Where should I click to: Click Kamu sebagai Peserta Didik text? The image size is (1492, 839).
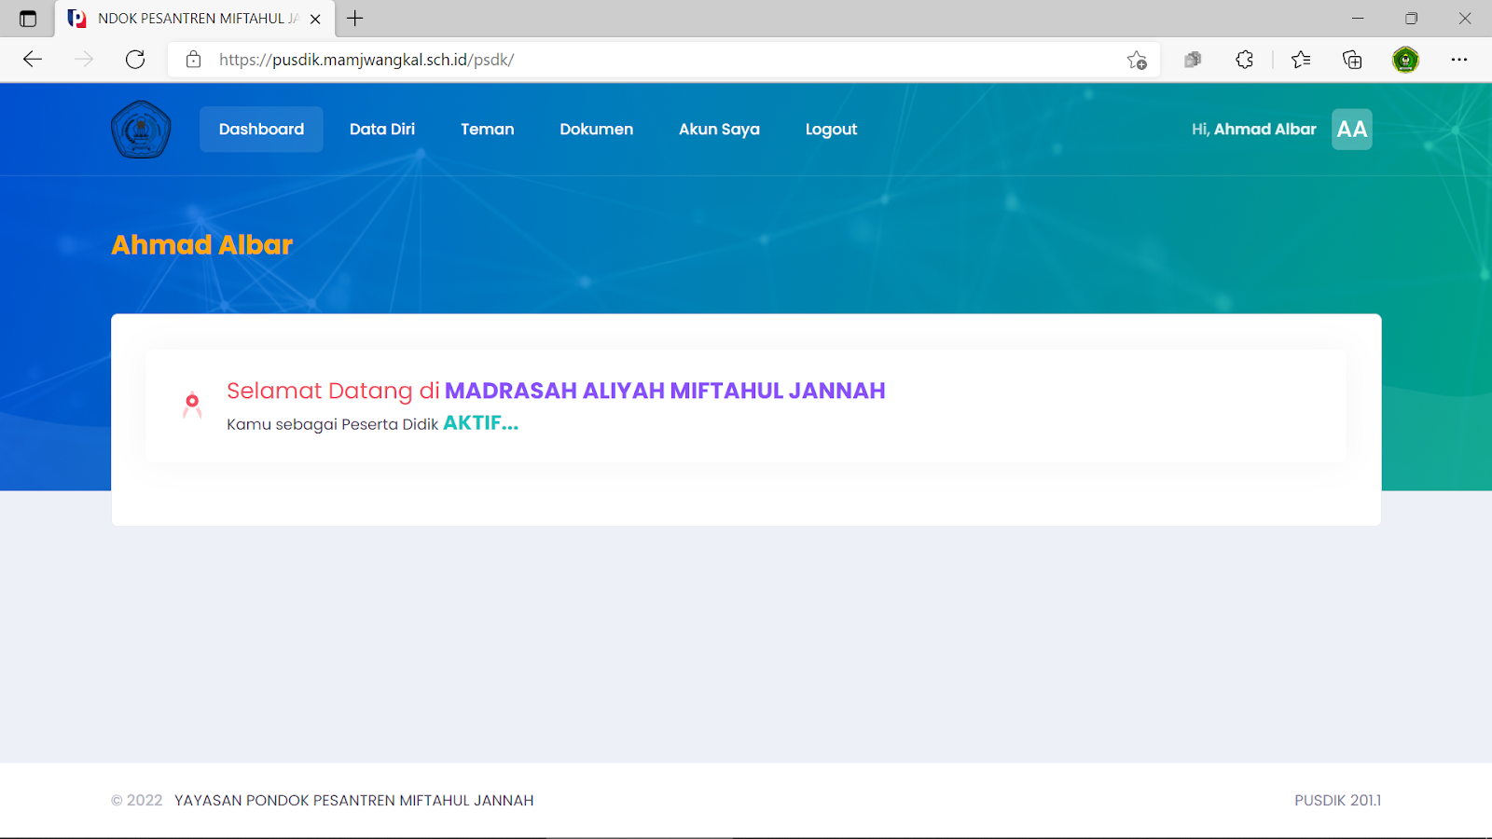click(332, 424)
